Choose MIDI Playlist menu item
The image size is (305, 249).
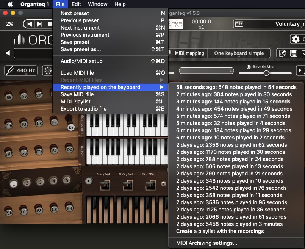pyautogui.click(x=111, y=102)
